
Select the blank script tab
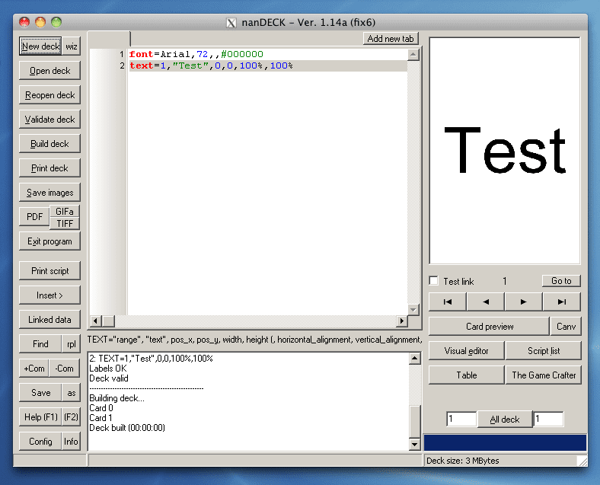point(110,39)
